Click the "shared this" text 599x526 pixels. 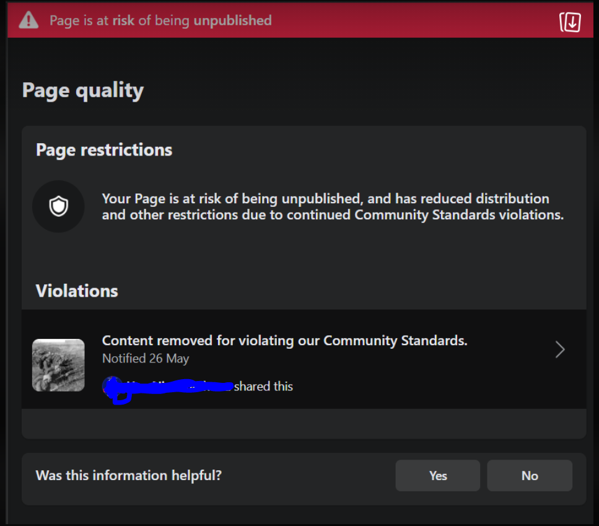click(264, 387)
